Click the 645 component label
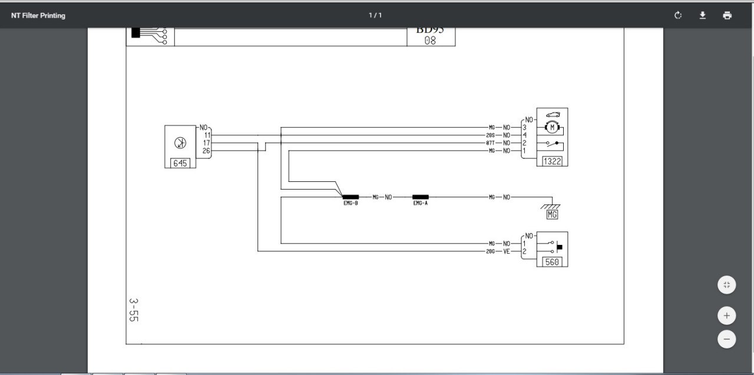 coord(180,163)
